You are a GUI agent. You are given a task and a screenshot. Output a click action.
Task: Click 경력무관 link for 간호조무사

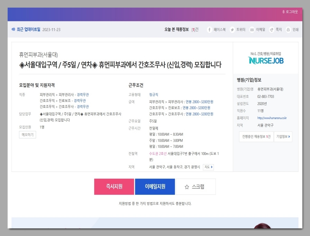83,107
